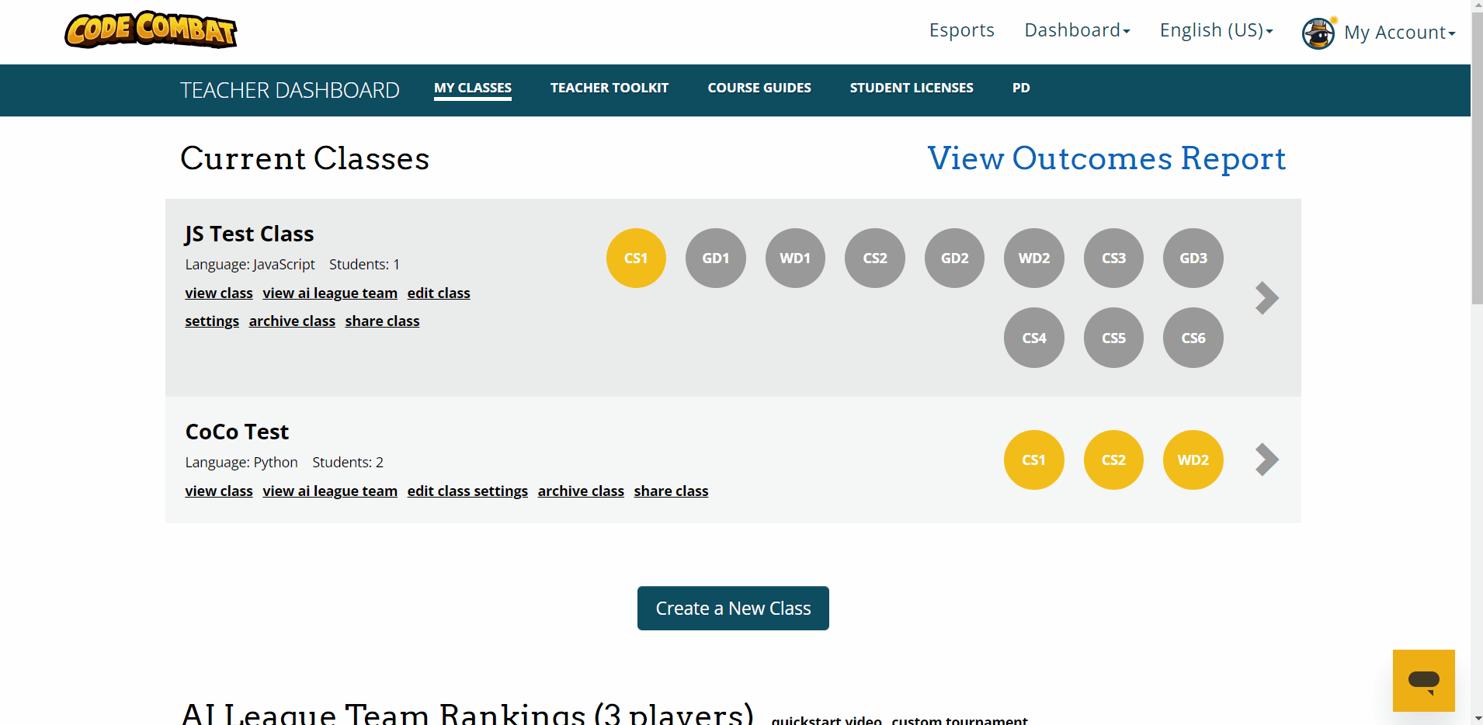Click view class for JS Test Class
Screen dimensions: 1483x725
click(219, 293)
